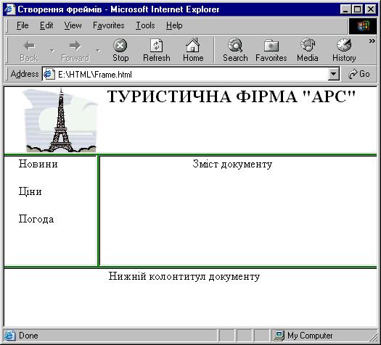
Task: Open the Forward history dropdown arrow
Action: click(x=98, y=50)
